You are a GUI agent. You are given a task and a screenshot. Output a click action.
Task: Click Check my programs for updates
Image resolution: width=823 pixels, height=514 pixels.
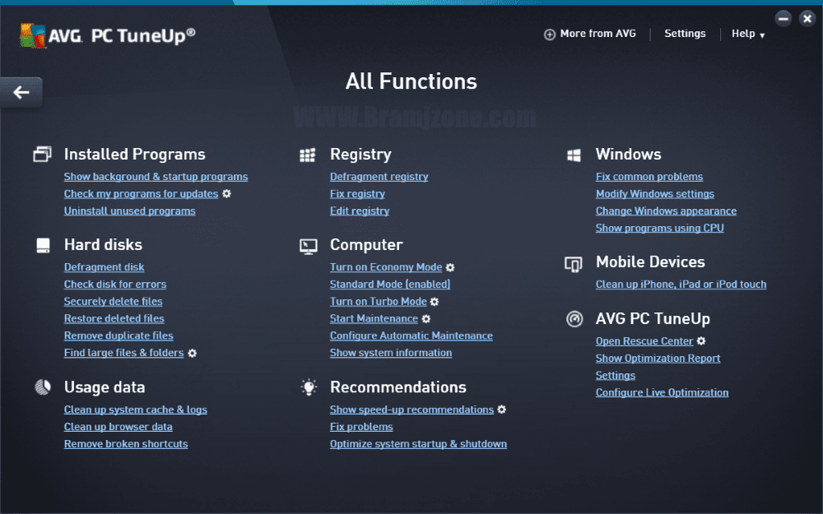[141, 194]
